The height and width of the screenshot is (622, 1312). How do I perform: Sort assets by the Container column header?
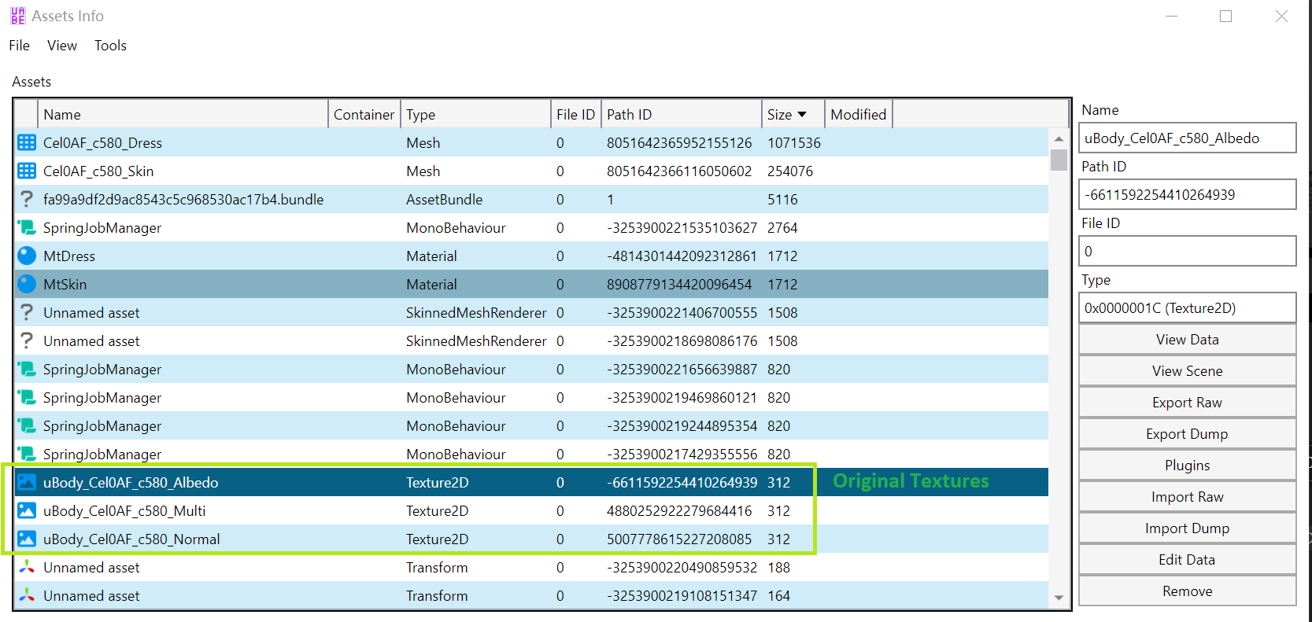tap(364, 114)
